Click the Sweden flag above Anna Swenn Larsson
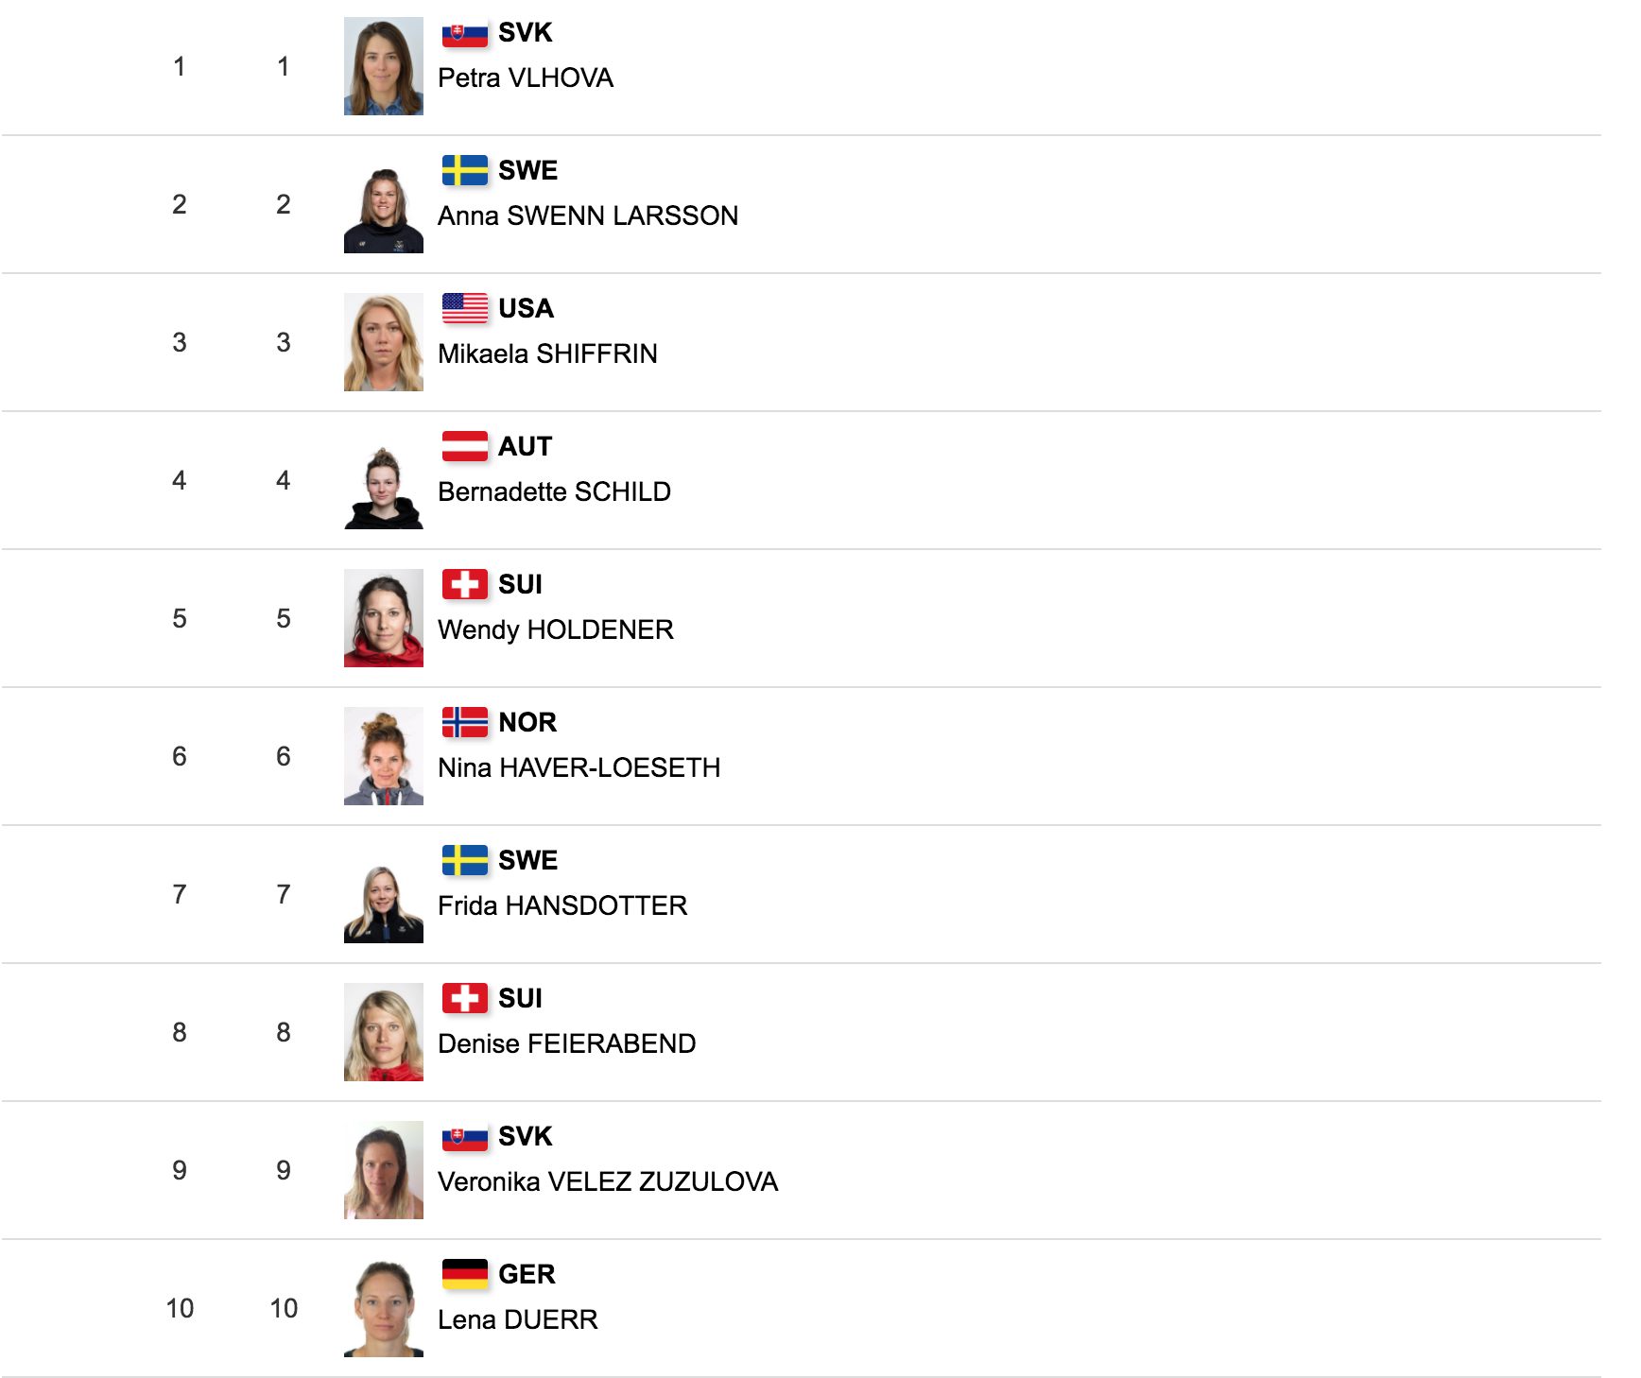 point(464,171)
